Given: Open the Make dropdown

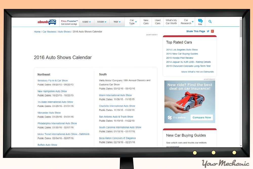Looking at the screenshot, I should pyautogui.click(x=87, y=22).
